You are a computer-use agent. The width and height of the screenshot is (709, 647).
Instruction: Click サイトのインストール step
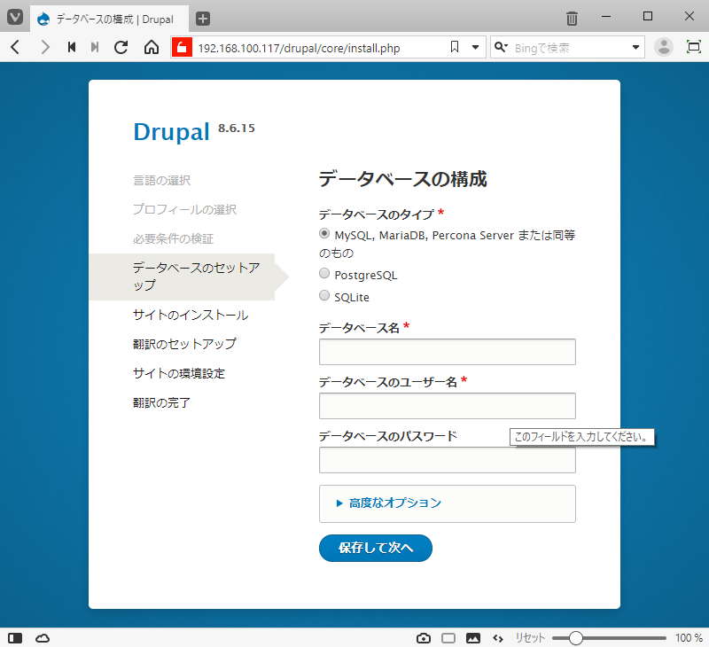191,316
